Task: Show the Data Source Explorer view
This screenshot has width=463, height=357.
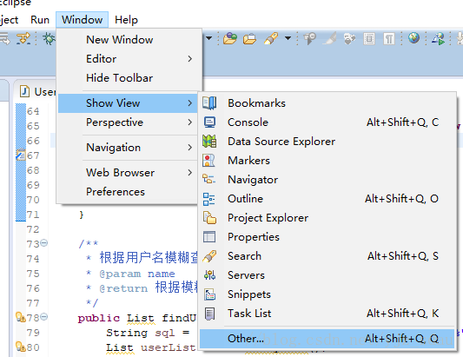Action: tap(327, 141)
